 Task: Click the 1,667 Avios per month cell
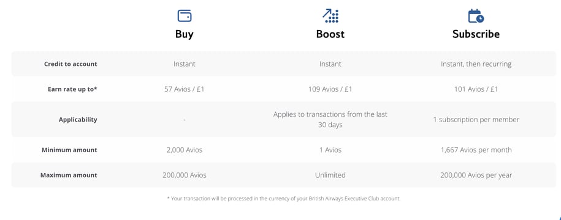point(476,150)
